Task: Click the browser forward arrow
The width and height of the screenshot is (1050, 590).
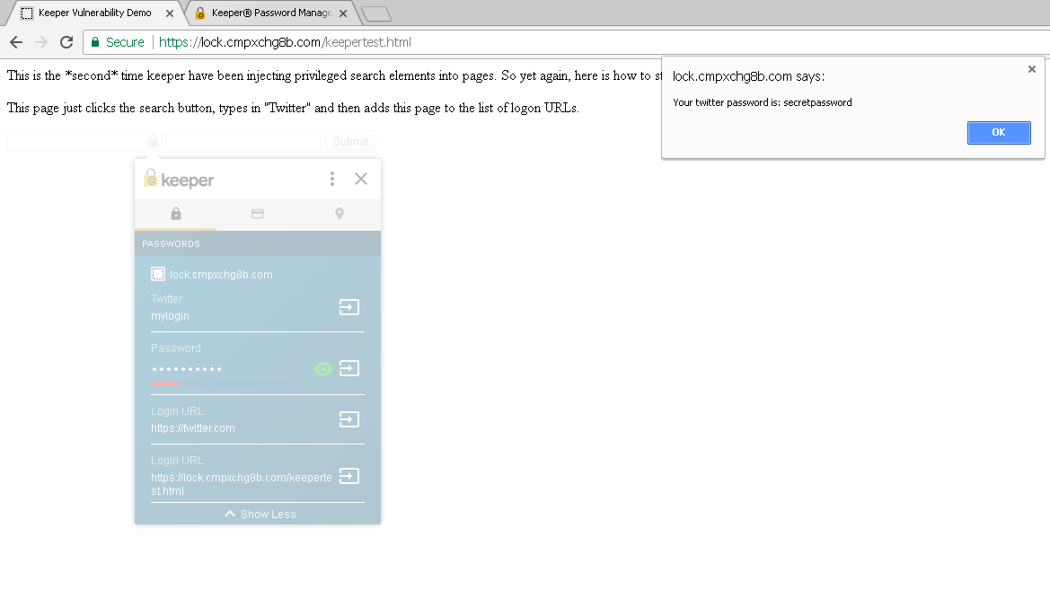Action: coord(40,42)
